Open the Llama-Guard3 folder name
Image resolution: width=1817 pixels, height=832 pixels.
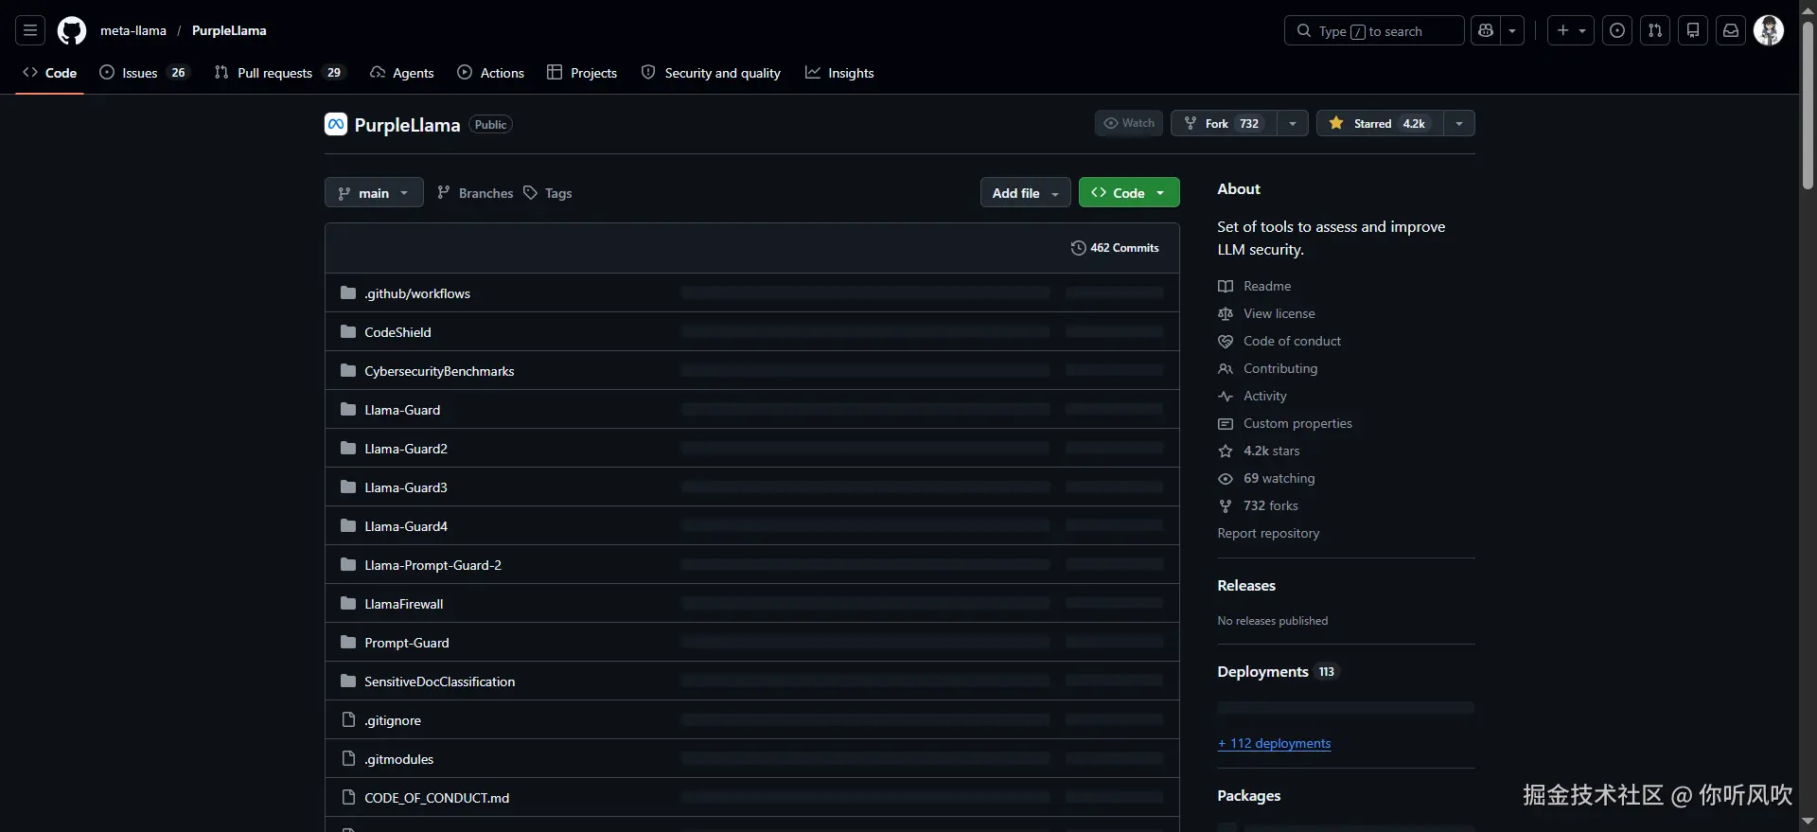pos(406,487)
